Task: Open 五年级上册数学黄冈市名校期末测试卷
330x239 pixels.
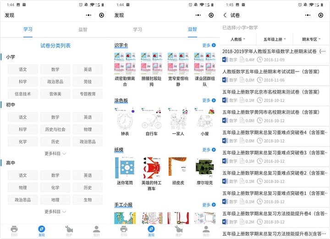Action: (275, 116)
